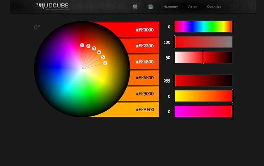
Task: Move the rainbow hue slider handle
Action: [232, 27]
